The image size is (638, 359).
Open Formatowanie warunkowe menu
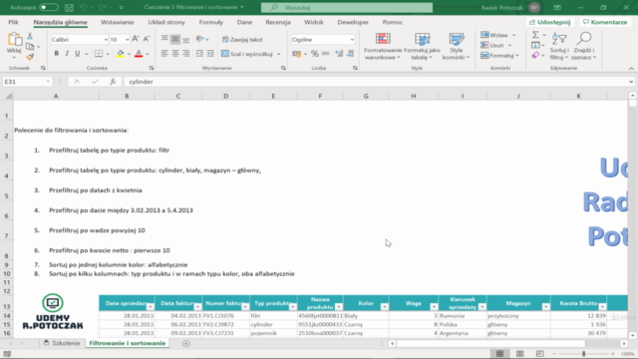[383, 47]
